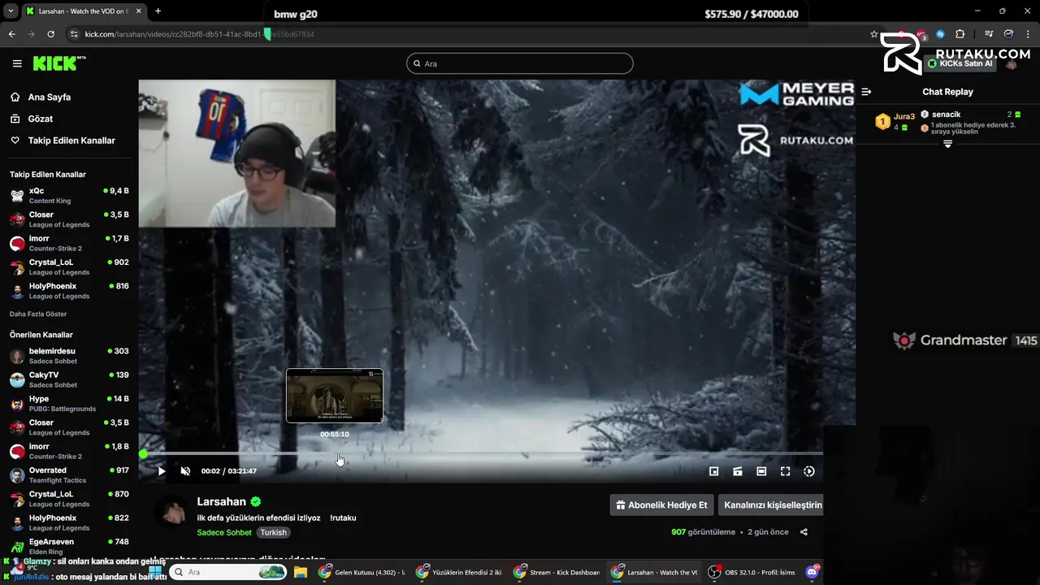Click the Turkish language tag

click(x=273, y=533)
